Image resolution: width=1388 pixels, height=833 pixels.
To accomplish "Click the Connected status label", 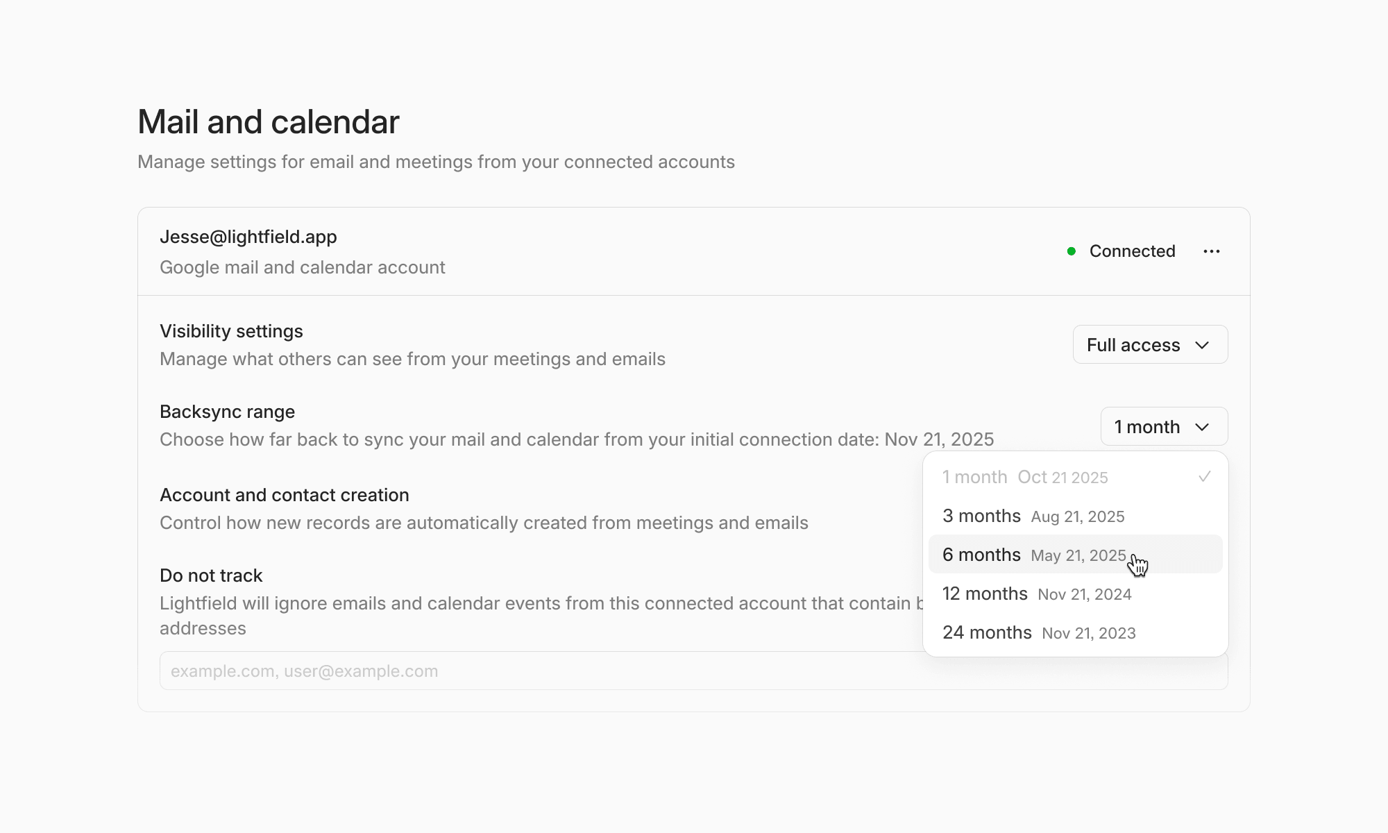I will [x=1132, y=251].
